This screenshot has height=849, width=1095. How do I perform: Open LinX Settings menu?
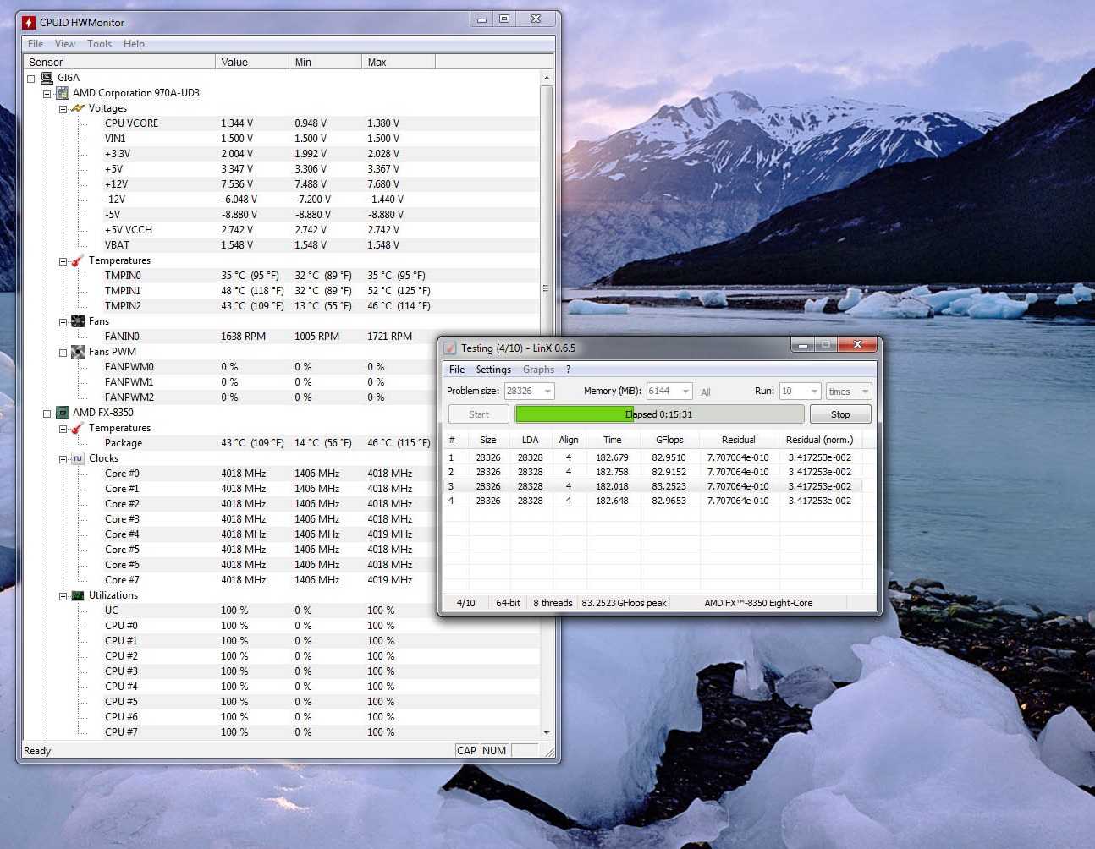(493, 370)
